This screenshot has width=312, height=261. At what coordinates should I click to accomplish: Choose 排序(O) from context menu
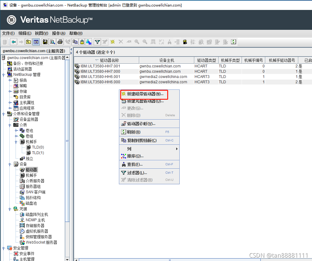149,156
